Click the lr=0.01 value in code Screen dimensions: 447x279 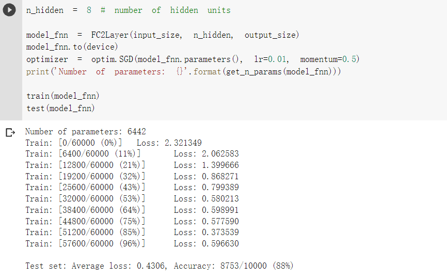[x=271, y=59]
